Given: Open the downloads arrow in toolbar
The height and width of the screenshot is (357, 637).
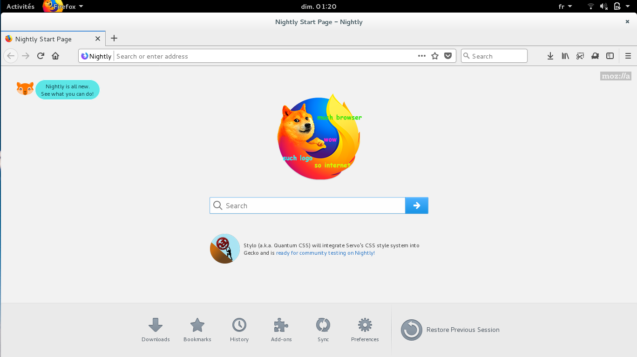Looking at the screenshot, I should tap(550, 56).
